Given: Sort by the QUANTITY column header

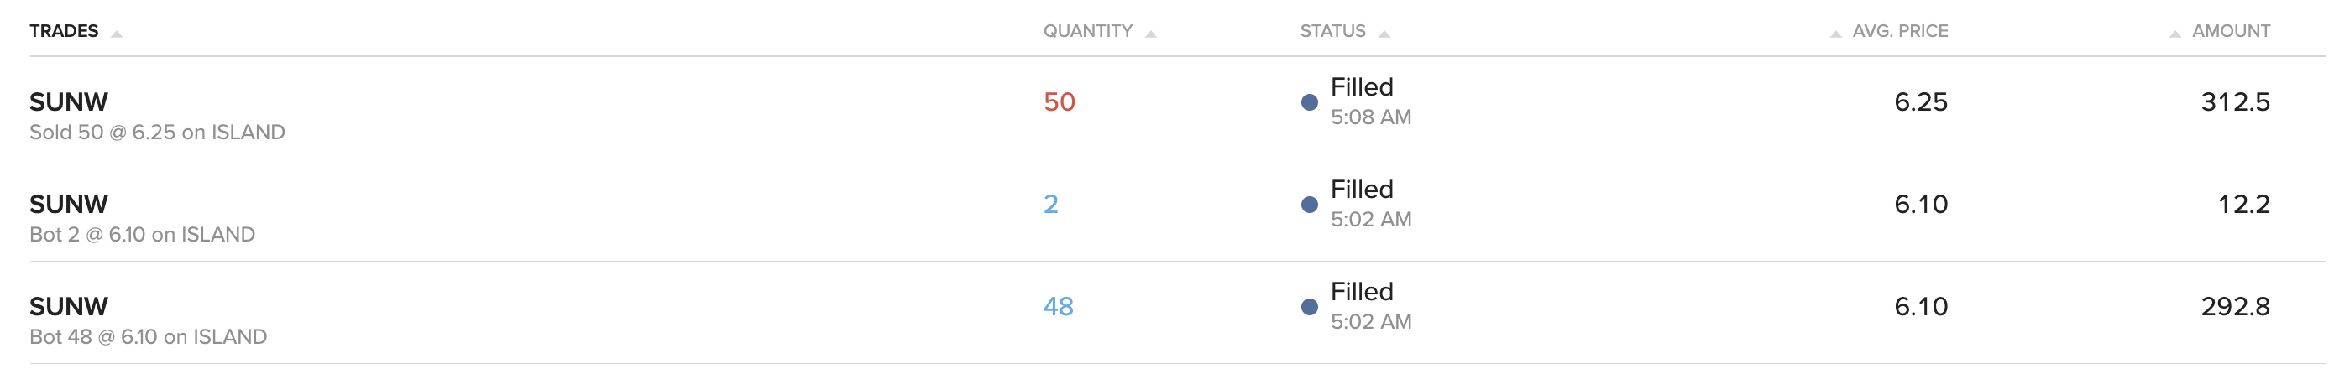Looking at the screenshot, I should click(x=1087, y=31).
